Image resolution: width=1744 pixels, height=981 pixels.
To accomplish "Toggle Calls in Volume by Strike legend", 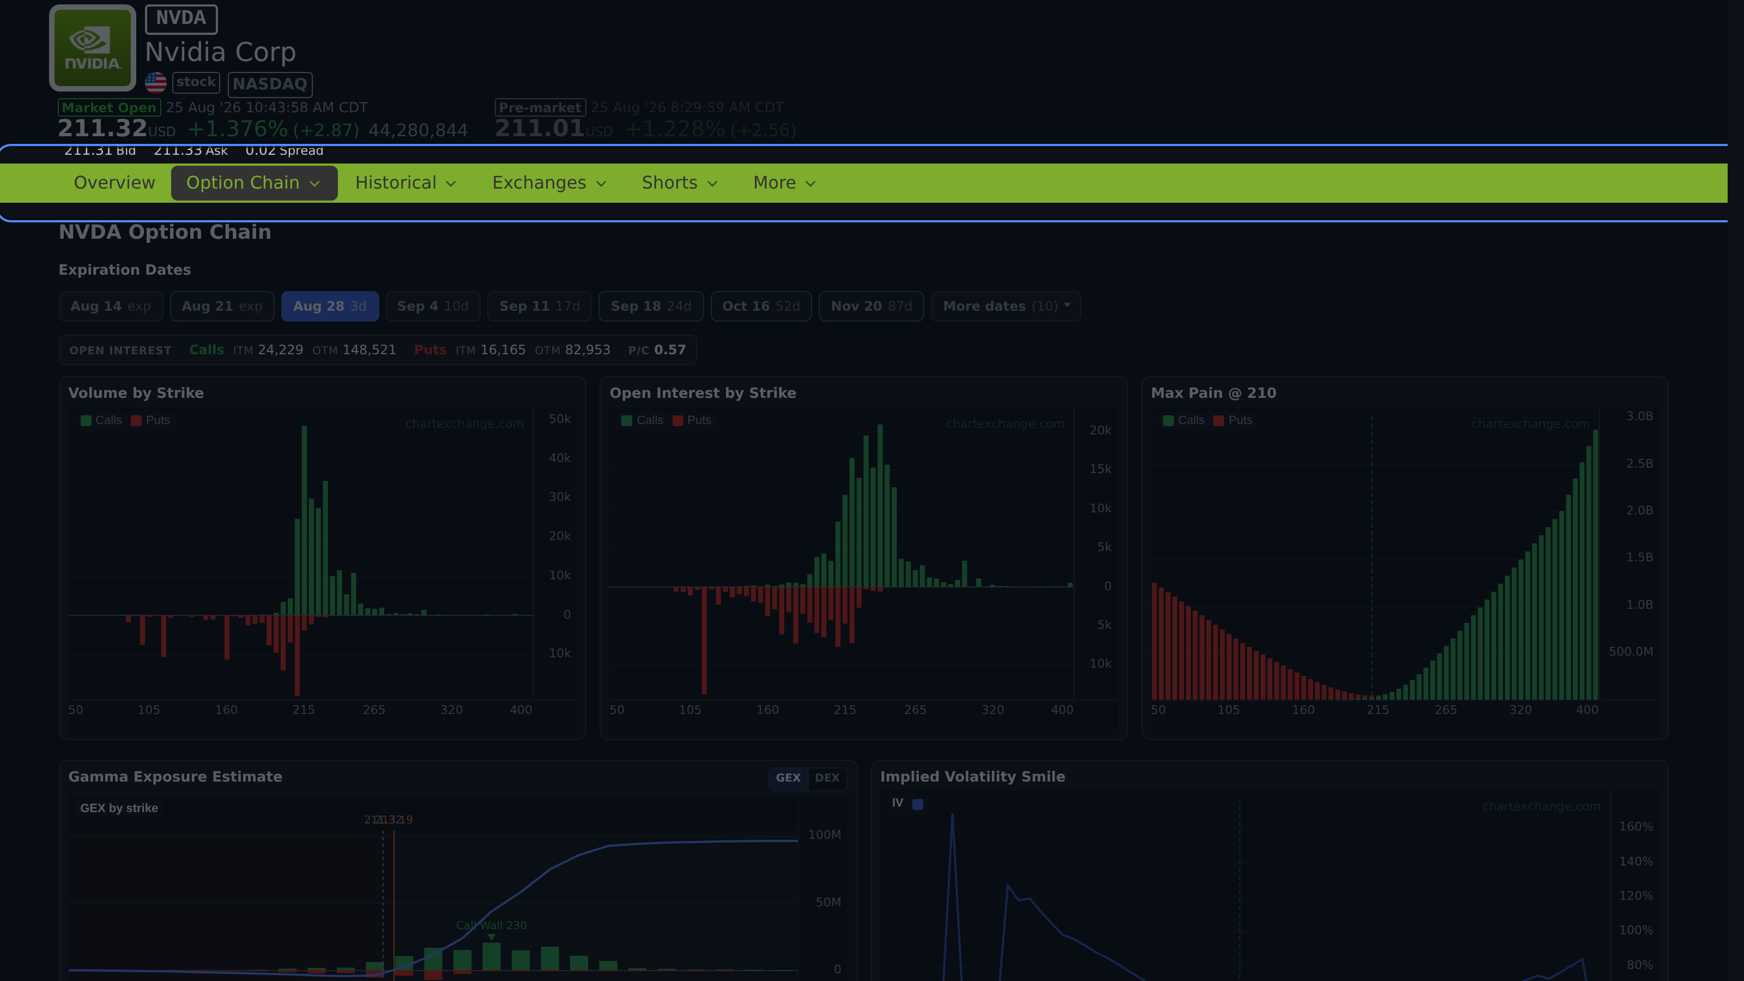I will [x=101, y=420].
